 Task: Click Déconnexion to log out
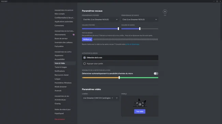[x=60, y=119]
